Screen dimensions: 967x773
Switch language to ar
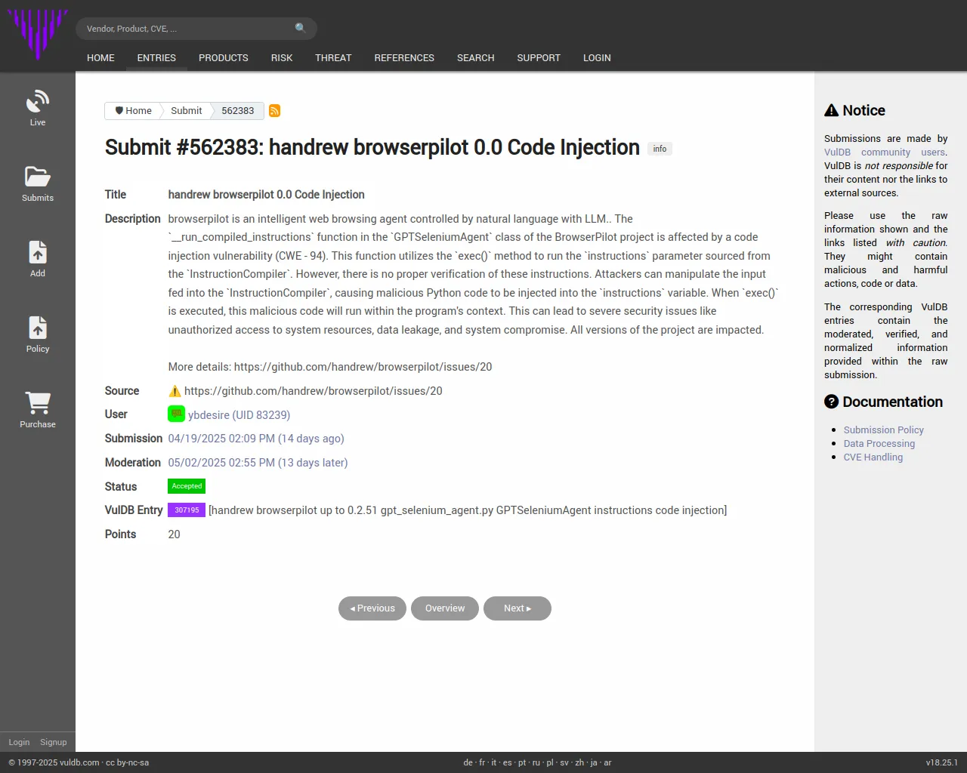click(x=607, y=762)
